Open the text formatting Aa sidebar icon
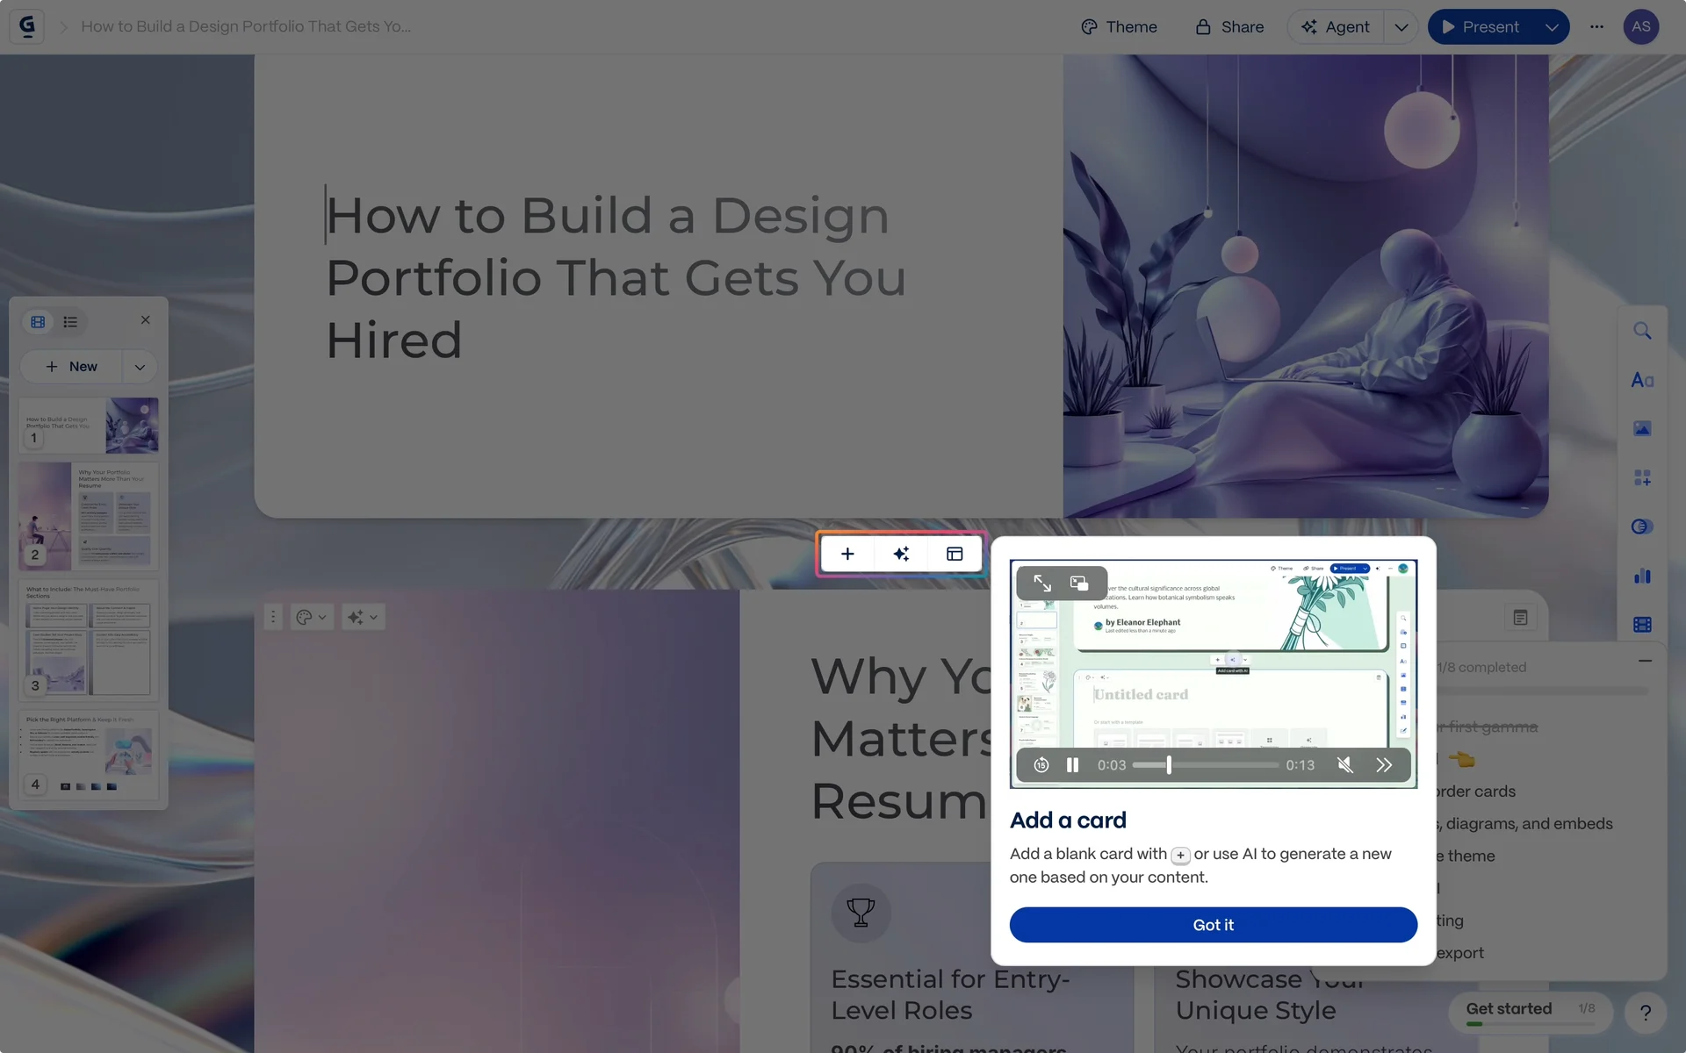Image resolution: width=1686 pixels, height=1053 pixels. [1642, 380]
